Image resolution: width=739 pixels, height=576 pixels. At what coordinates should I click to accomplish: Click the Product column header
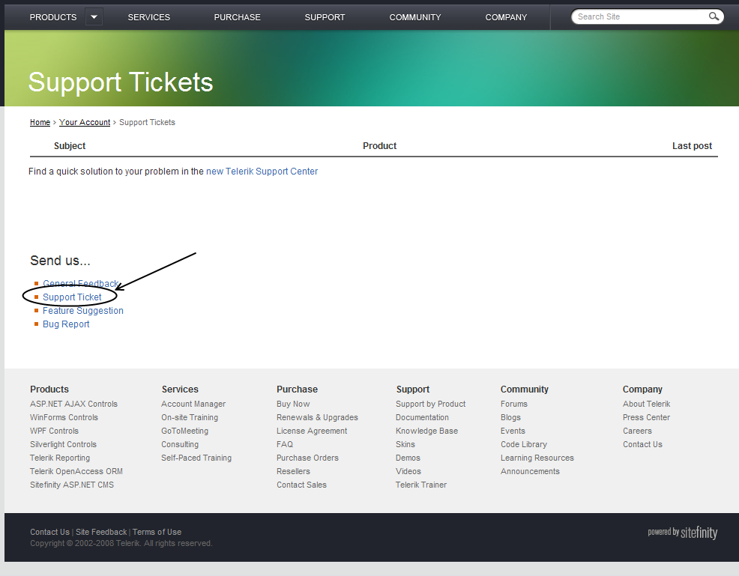tap(379, 146)
